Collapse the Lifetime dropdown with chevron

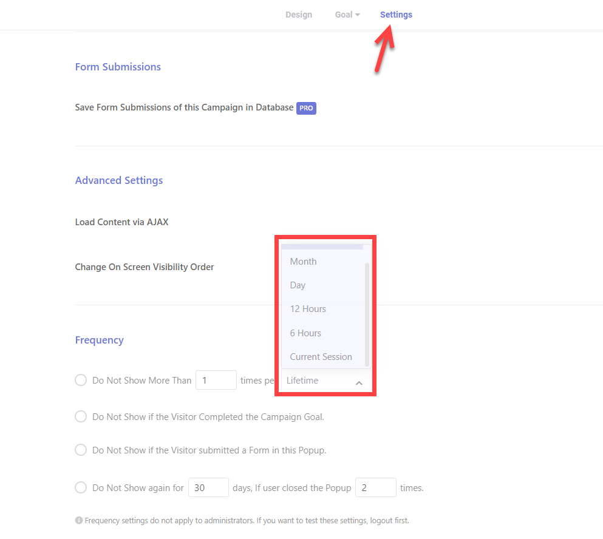[359, 383]
